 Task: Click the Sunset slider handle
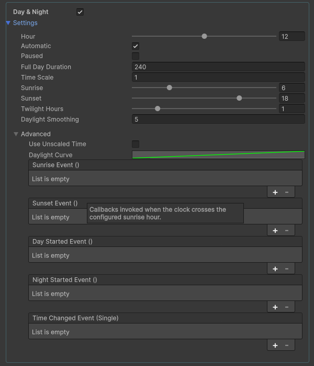[x=239, y=98]
